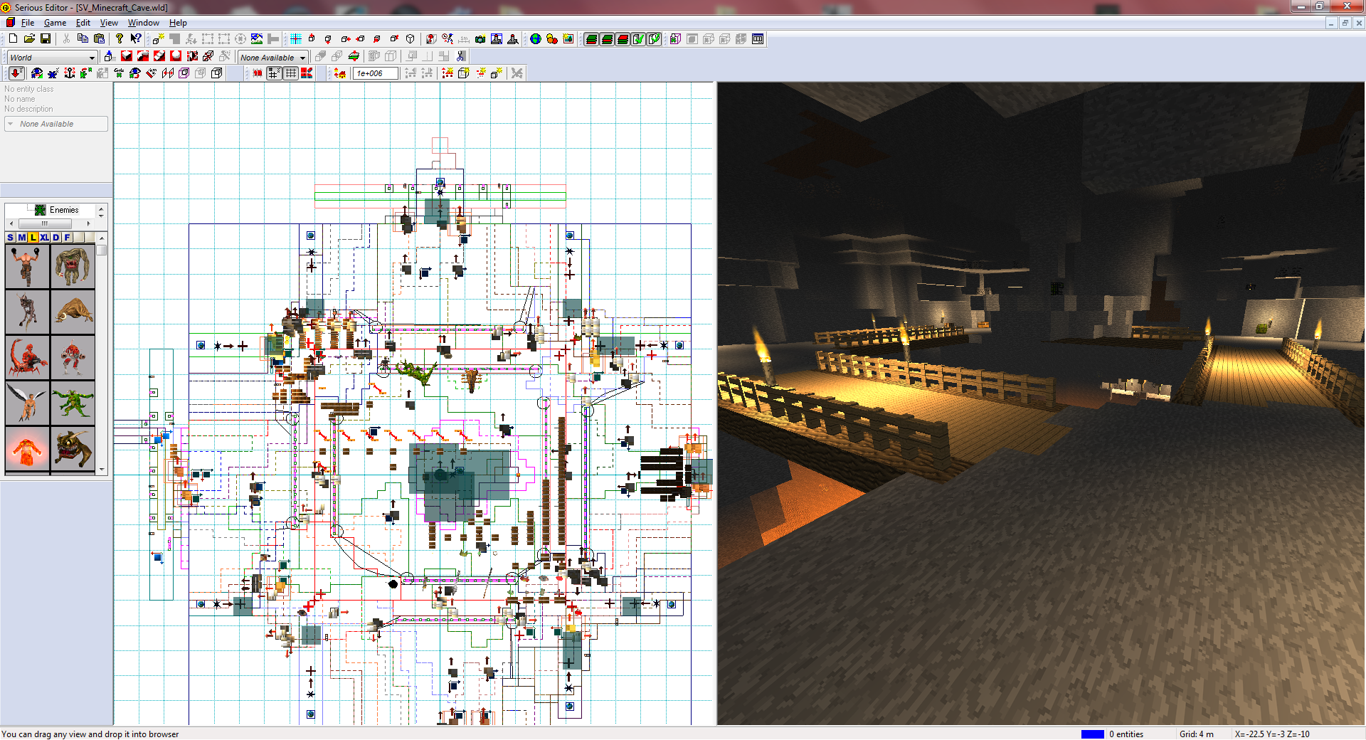
Task: Click the blue color box in status bar
Action: [1092, 734]
